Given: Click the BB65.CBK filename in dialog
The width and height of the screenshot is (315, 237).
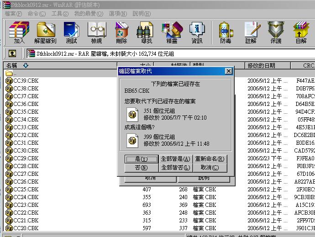Looking at the screenshot, I should click(x=137, y=91).
